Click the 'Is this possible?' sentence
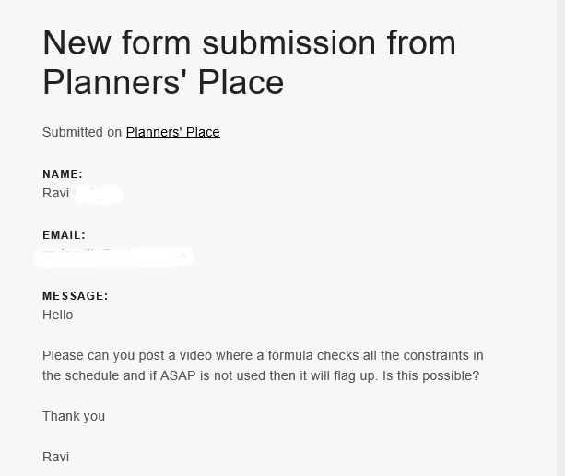Viewport: 565px width, 476px height. pyautogui.click(x=431, y=376)
